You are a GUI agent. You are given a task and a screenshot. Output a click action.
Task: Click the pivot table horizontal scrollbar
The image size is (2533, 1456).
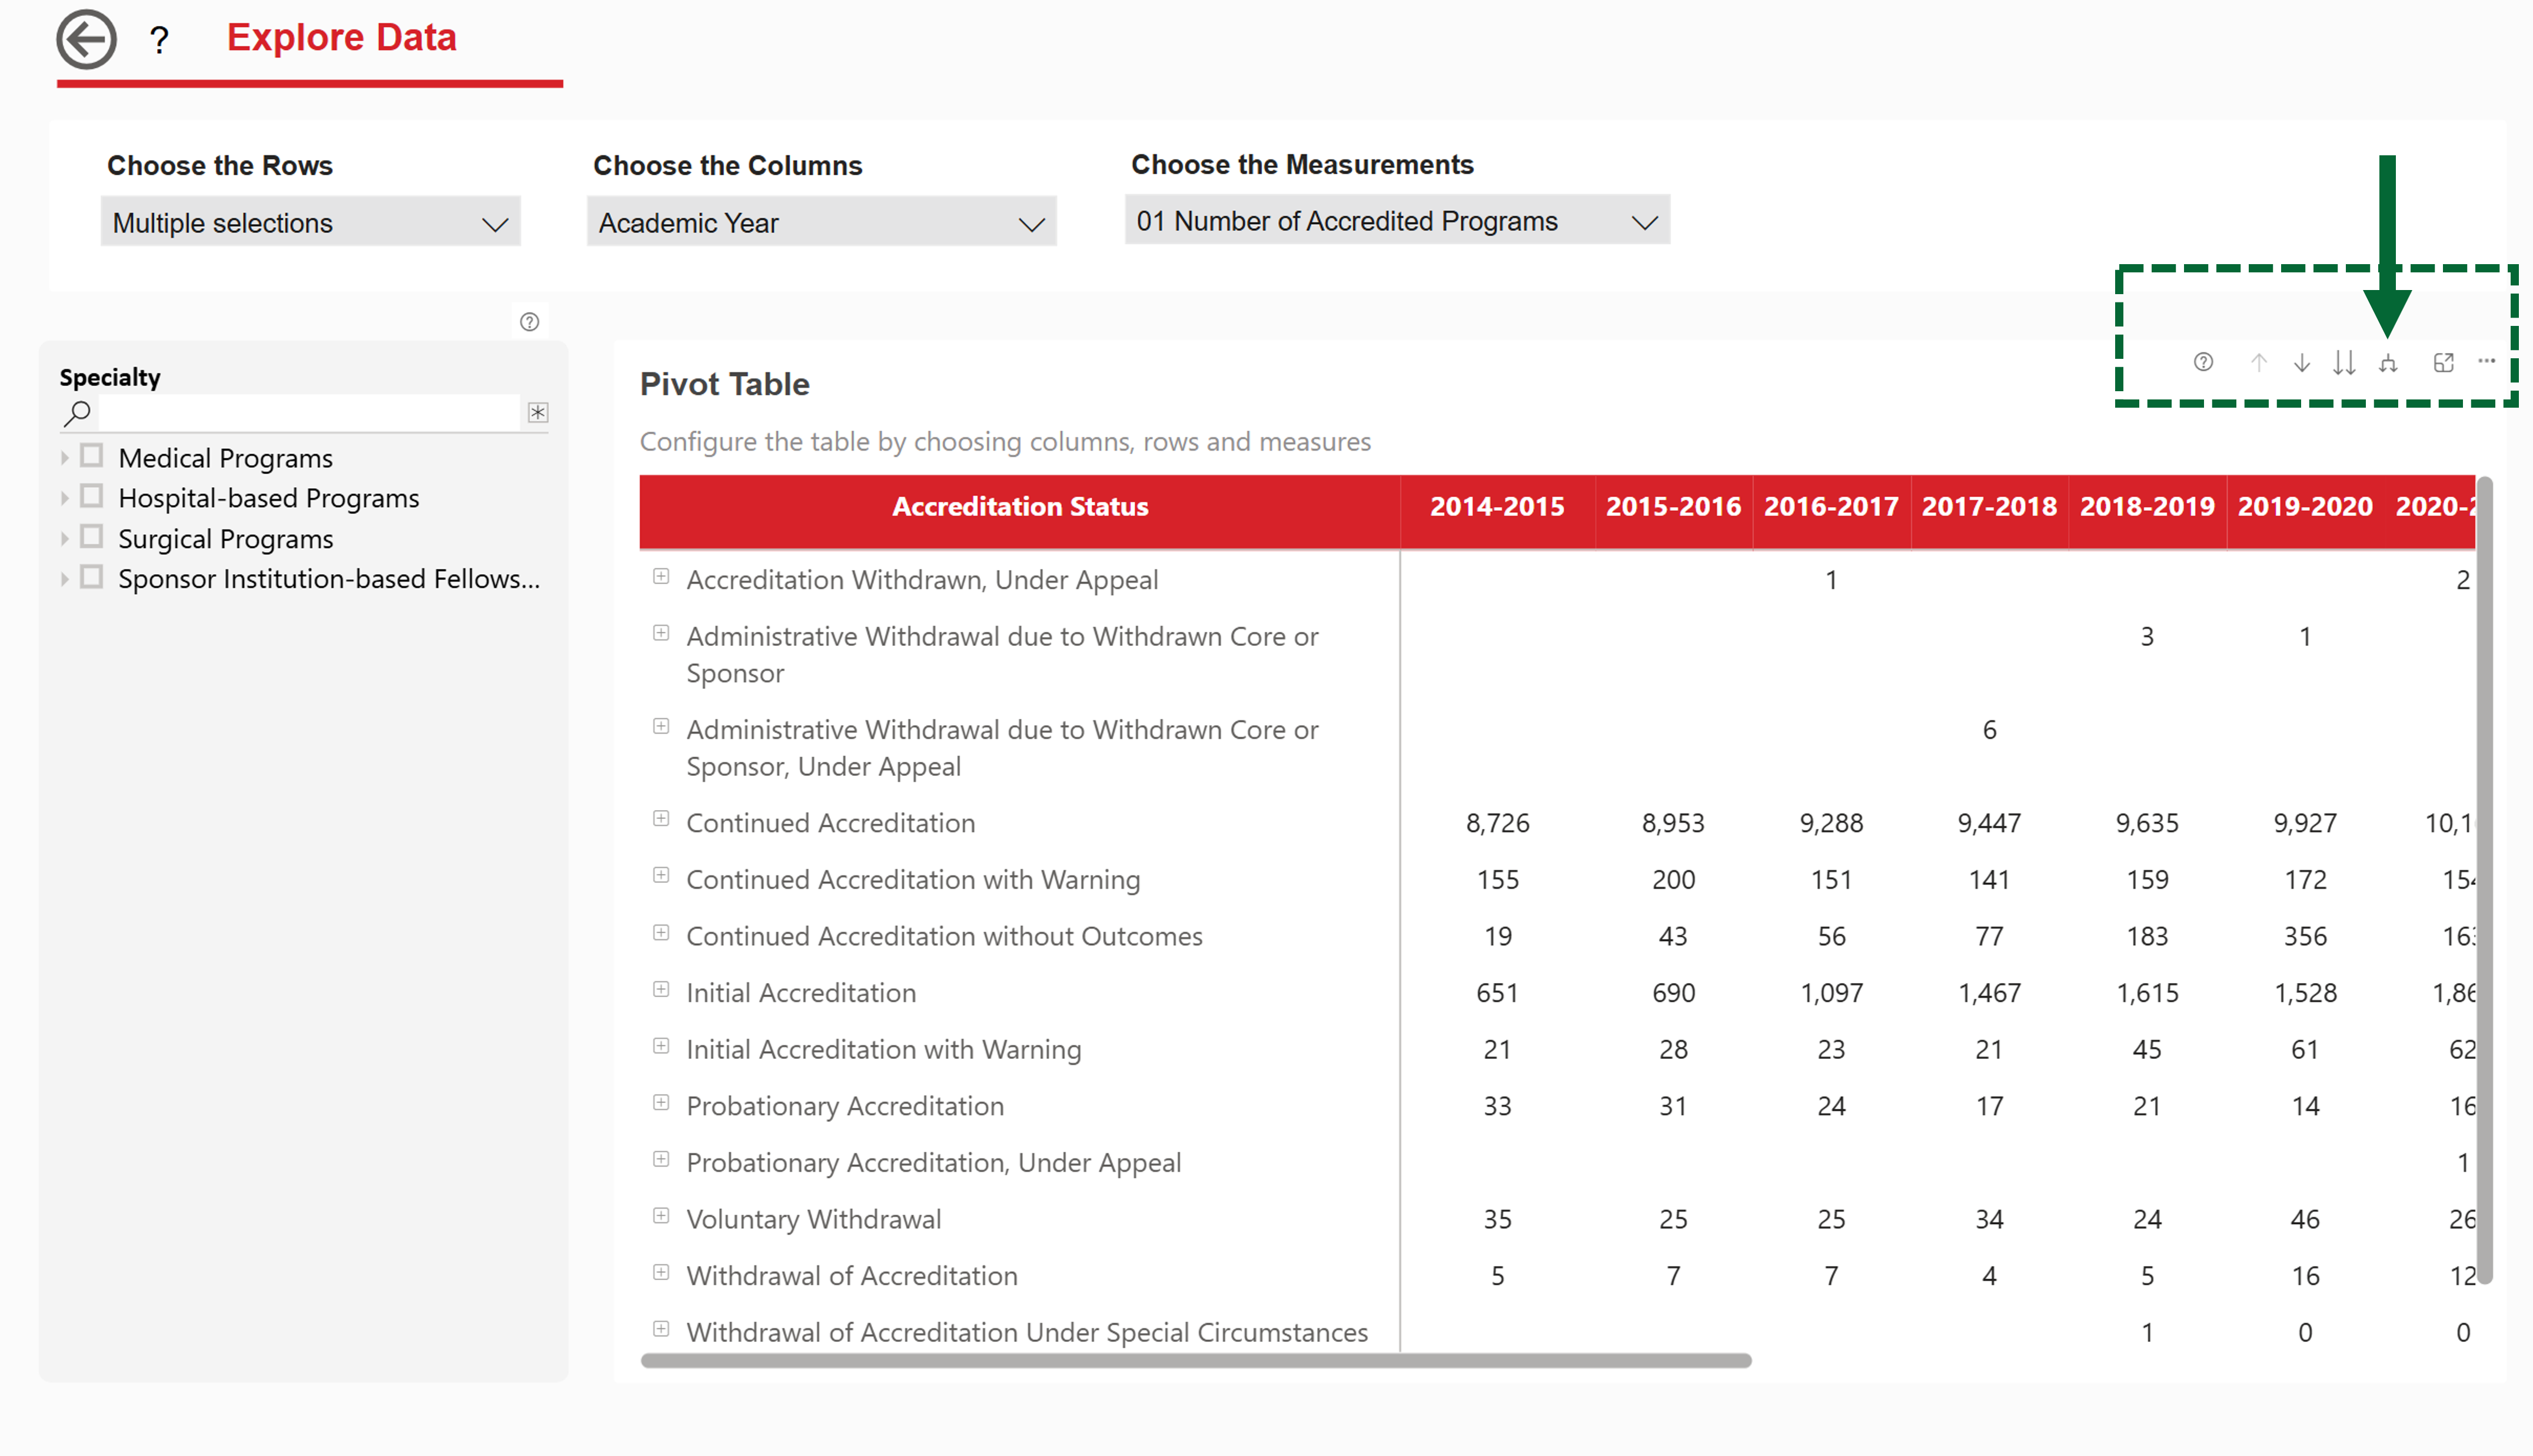(x=1195, y=1361)
